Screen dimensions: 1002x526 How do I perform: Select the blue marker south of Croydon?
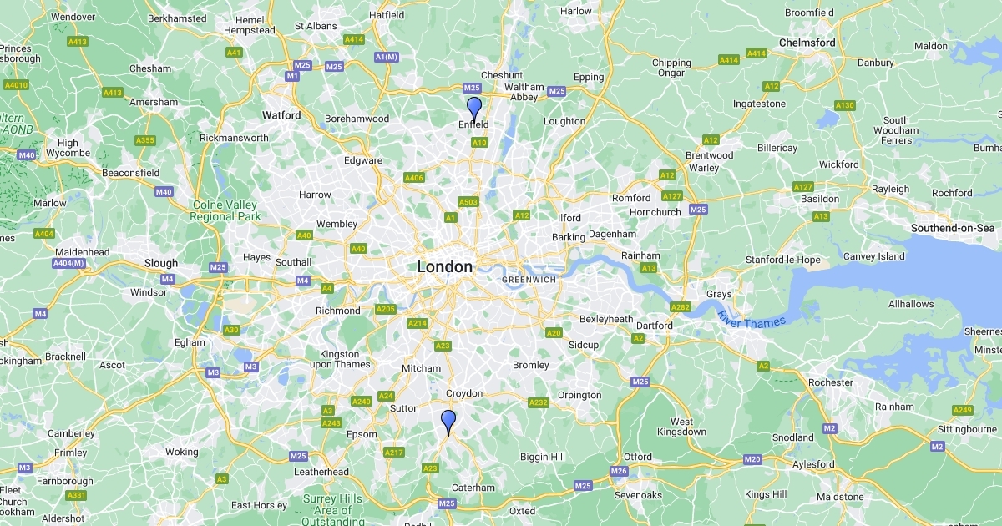point(448,423)
